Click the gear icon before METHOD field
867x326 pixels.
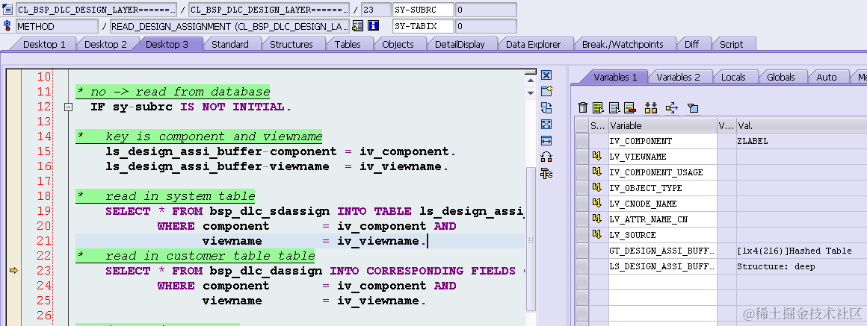tap(7, 25)
